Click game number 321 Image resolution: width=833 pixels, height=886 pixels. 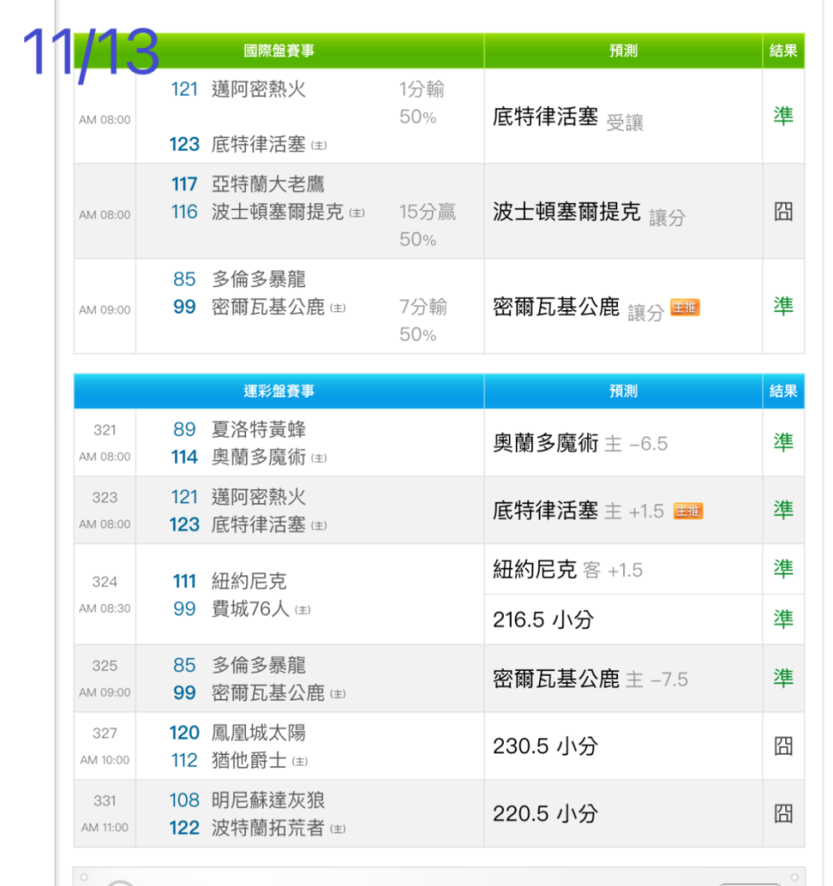click(104, 431)
